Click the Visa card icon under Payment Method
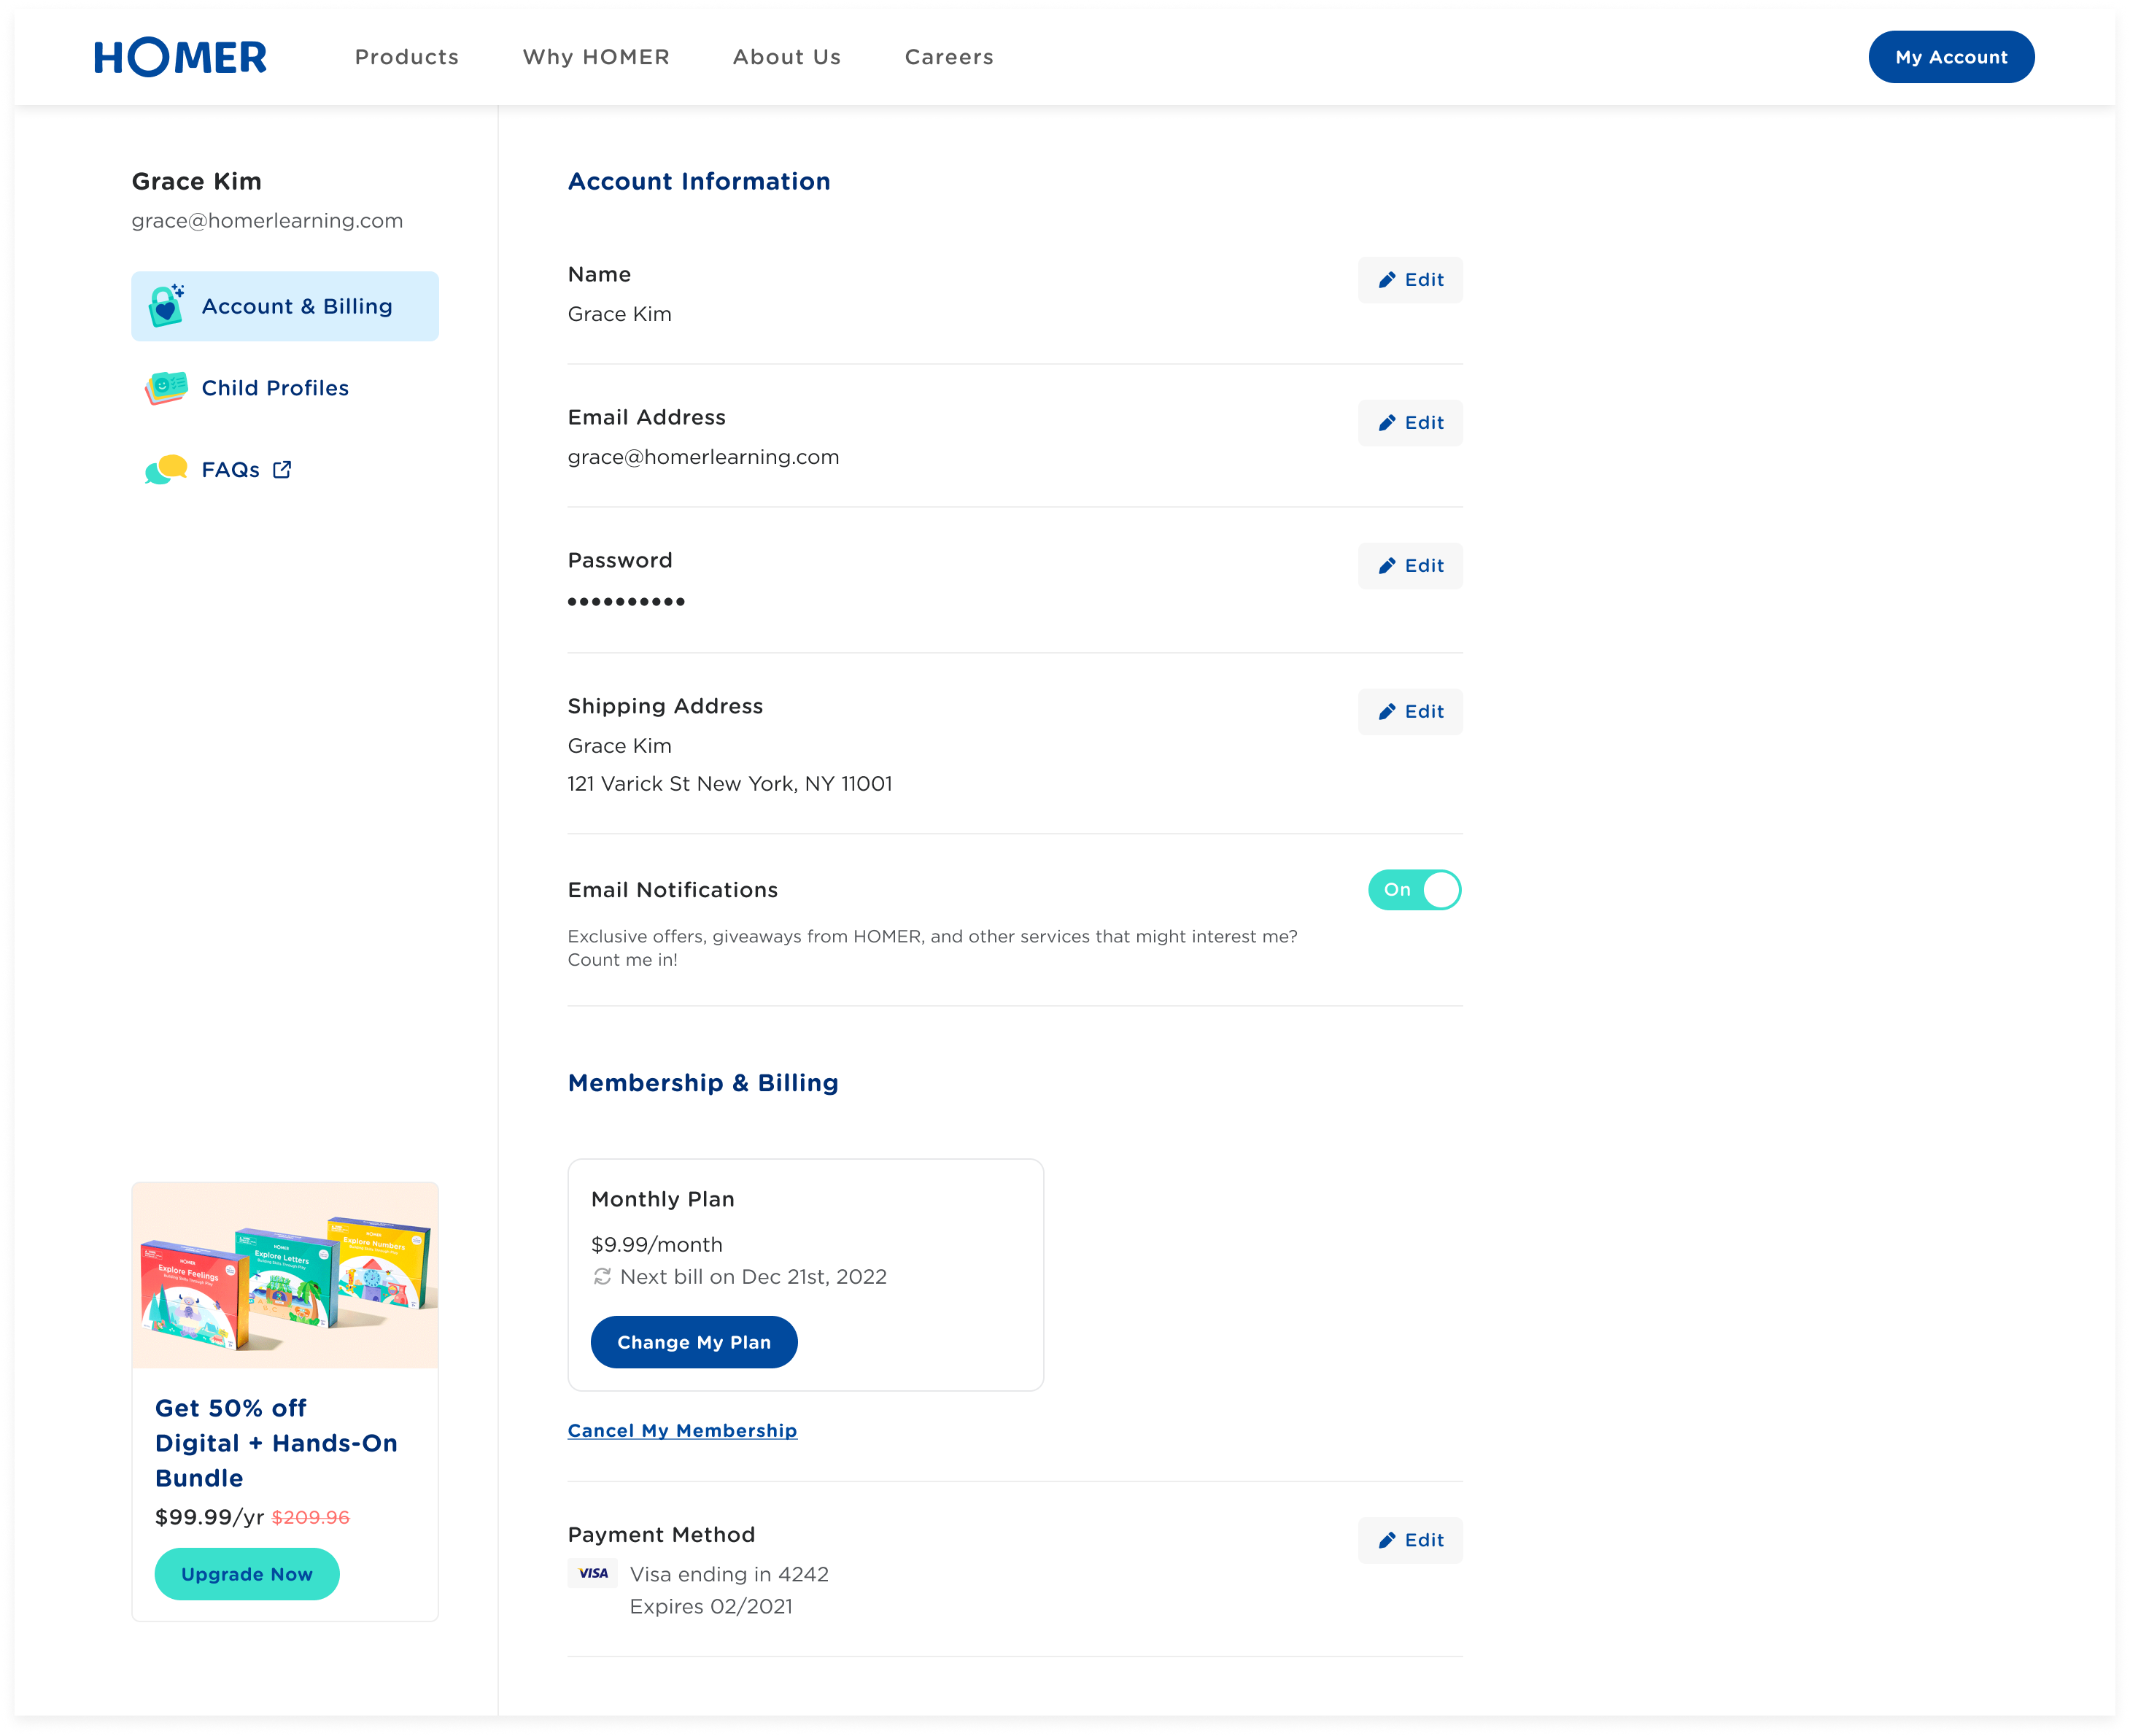 coord(592,1573)
